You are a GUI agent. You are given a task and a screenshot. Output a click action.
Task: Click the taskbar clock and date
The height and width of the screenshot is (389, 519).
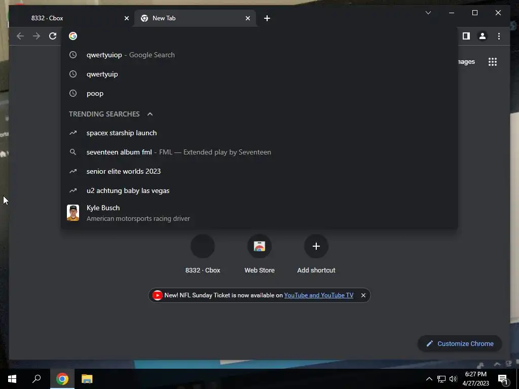point(475,379)
